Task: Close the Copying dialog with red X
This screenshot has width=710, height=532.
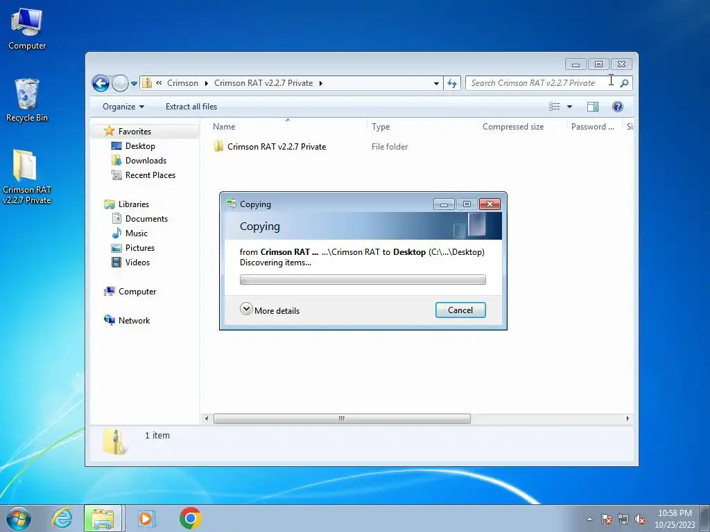Action: pos(490,204)
